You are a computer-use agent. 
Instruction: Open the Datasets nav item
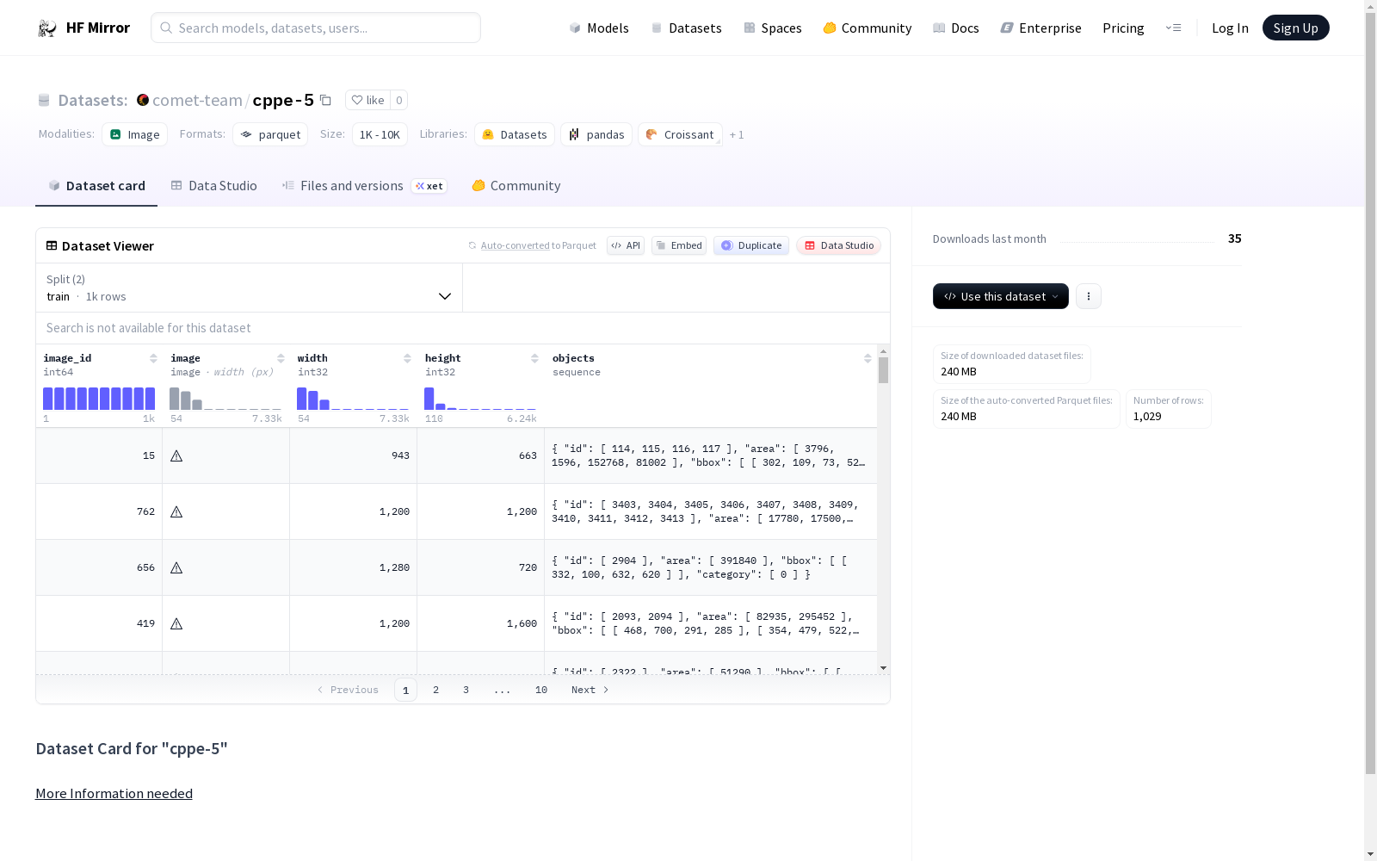(686, 28)
